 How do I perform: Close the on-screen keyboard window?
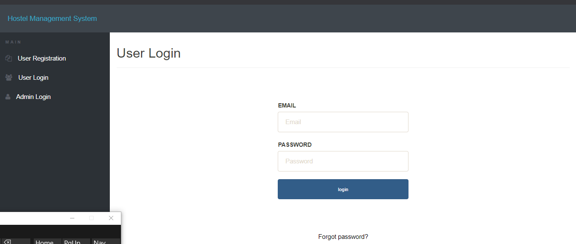tap(111, 218)
